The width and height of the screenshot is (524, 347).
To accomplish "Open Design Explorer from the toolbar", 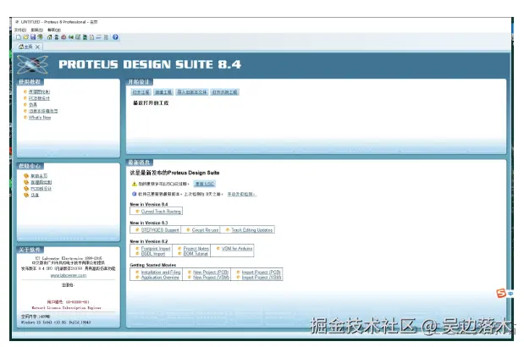I will (85, 37).
